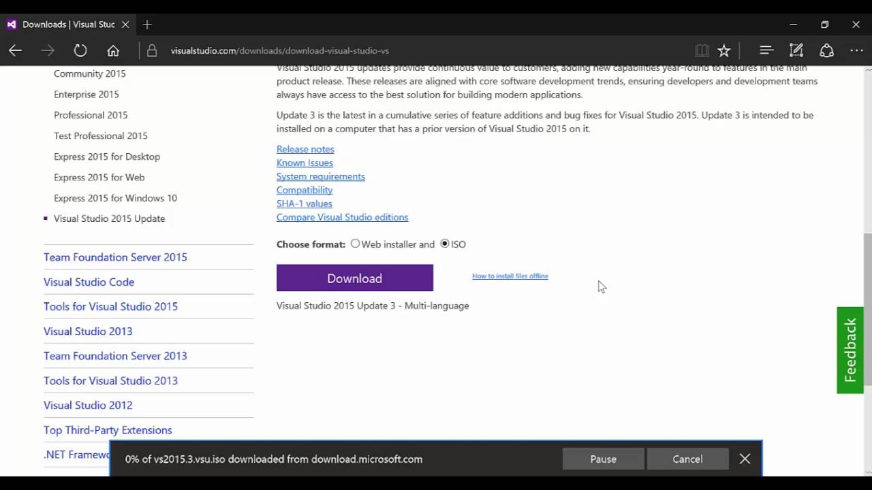Image resolution: width=872 pixels, height=490 pixels.
Task: Click the browser back arrow
Action: point(15,50)
